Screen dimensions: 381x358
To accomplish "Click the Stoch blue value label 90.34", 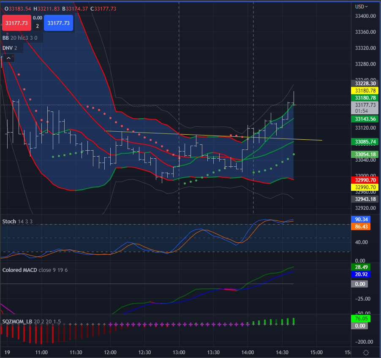I will (x=361, y=220).
